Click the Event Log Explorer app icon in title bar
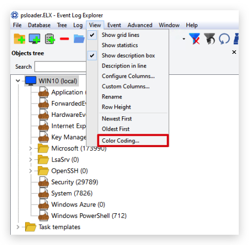 pos(14,15)
